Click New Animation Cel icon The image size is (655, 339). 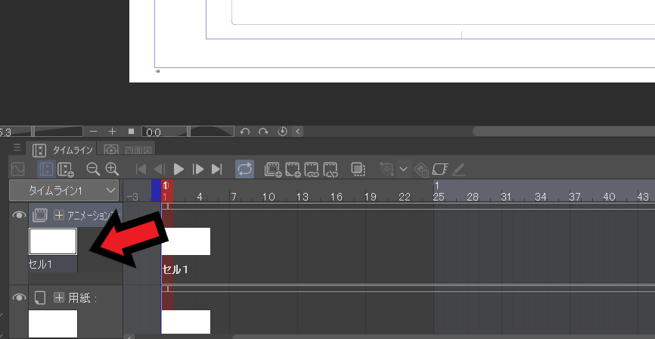293,169
